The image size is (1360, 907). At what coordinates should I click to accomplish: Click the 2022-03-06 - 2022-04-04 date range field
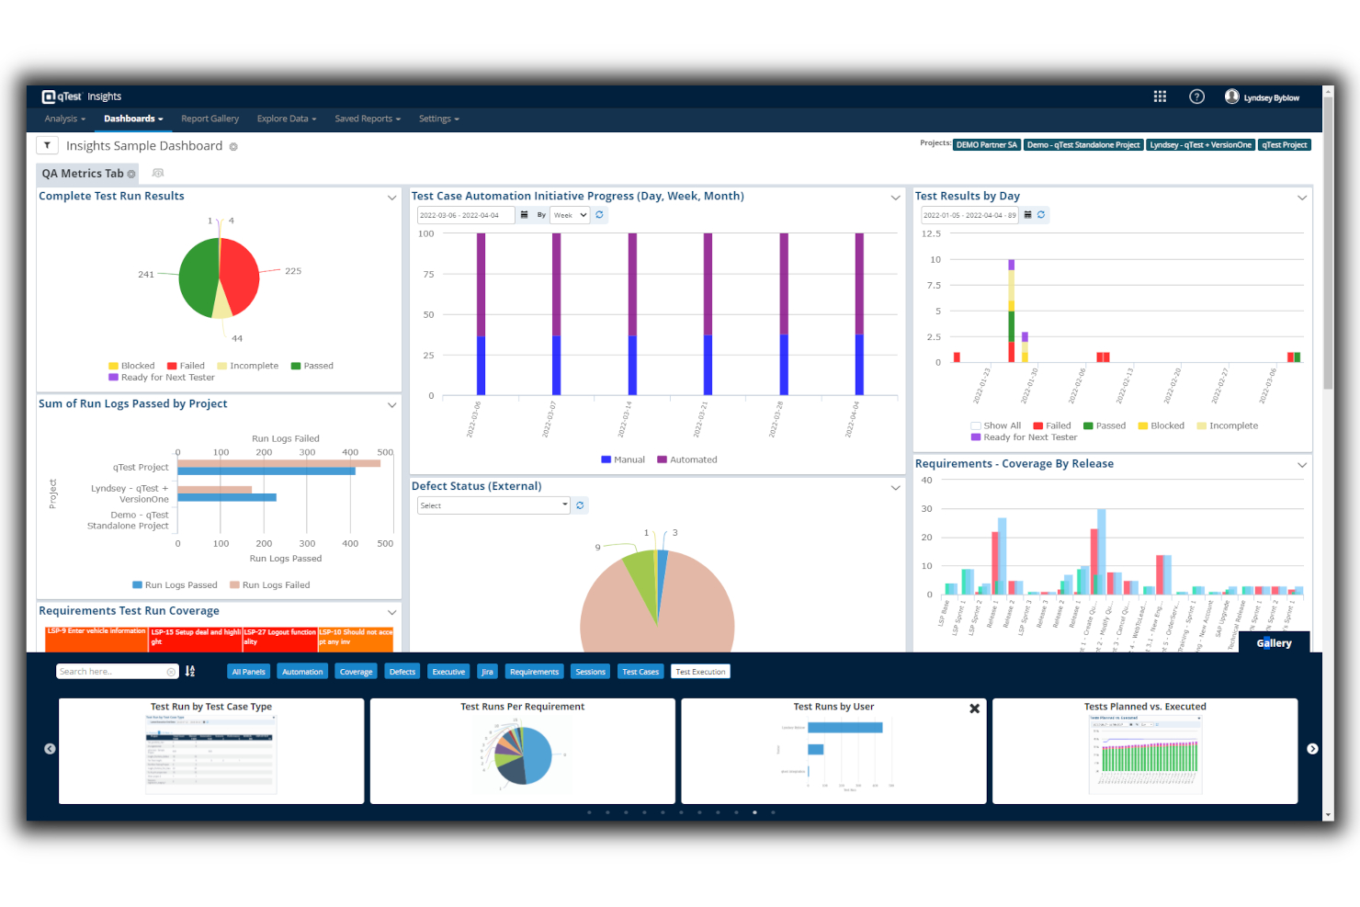click(466, 215)
